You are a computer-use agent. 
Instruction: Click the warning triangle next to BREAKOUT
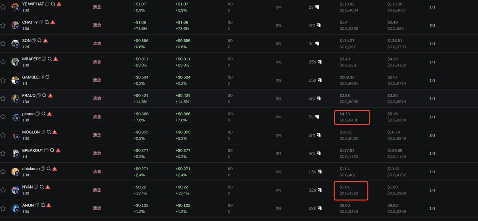click(x=58, y=150)
